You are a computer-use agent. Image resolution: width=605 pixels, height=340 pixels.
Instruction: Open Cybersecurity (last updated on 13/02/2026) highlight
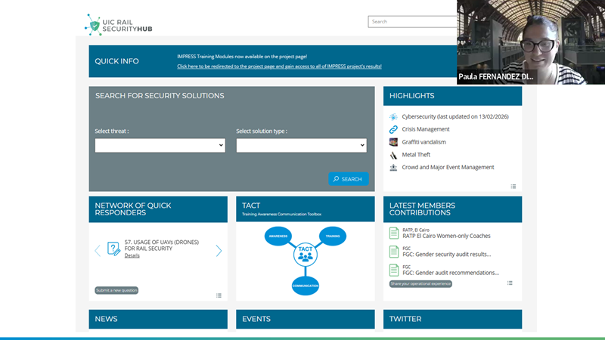pos(455,116)
